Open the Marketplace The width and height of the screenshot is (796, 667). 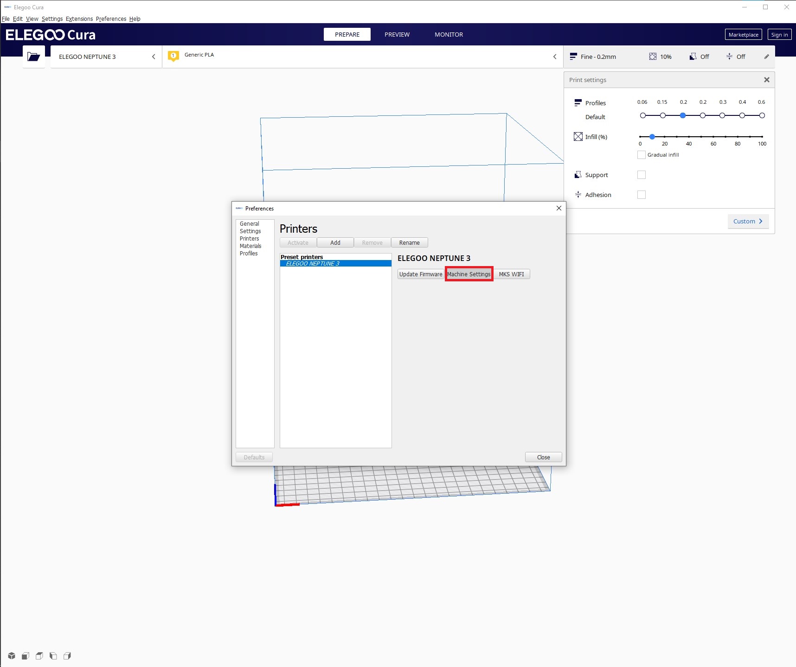pyautogui.click(x=743, y=34)
